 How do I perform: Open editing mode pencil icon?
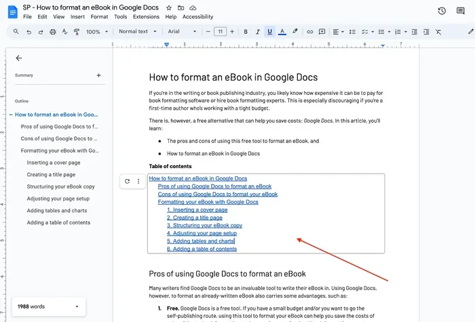[x=470, y=31]
